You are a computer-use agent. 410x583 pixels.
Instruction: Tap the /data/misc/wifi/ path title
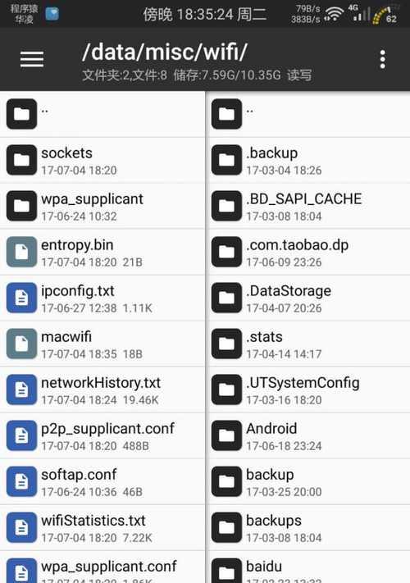coord(164,52)
